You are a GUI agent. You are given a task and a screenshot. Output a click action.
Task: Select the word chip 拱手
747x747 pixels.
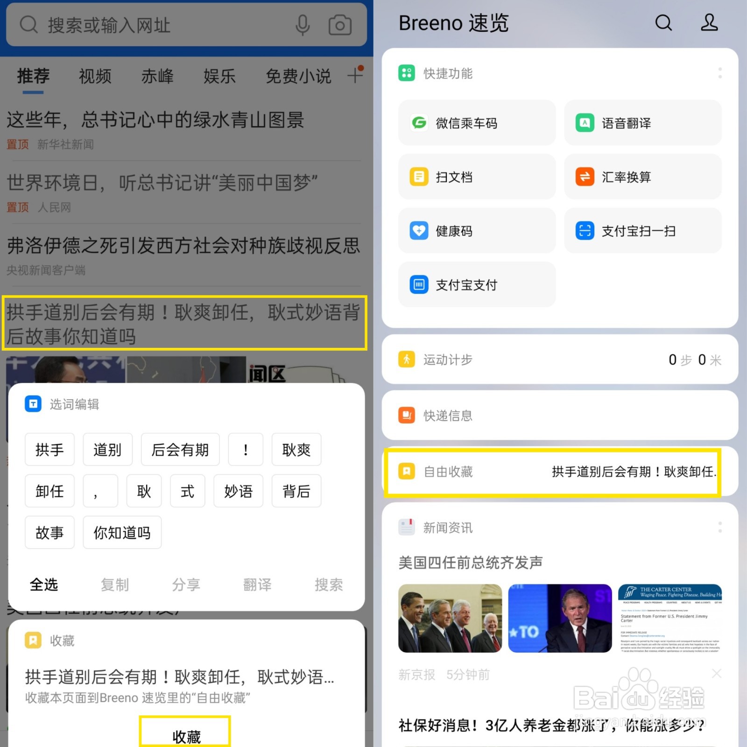coord(49,449)
